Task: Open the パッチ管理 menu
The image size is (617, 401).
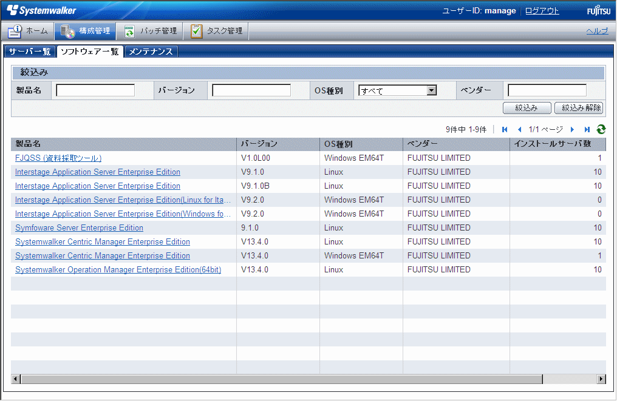Action: point(150,31)
